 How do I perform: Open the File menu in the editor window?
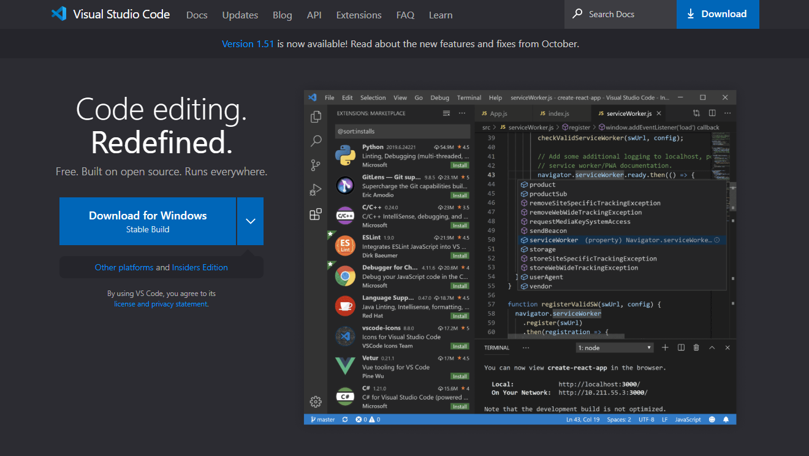click(x=330, y=97)
